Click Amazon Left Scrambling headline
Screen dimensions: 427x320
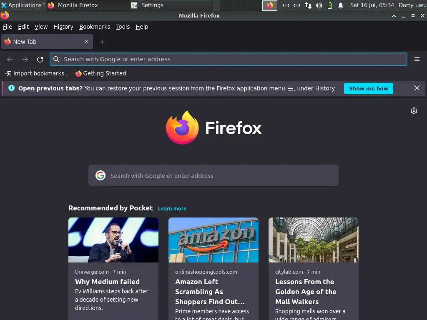click(x=210, y=292)
